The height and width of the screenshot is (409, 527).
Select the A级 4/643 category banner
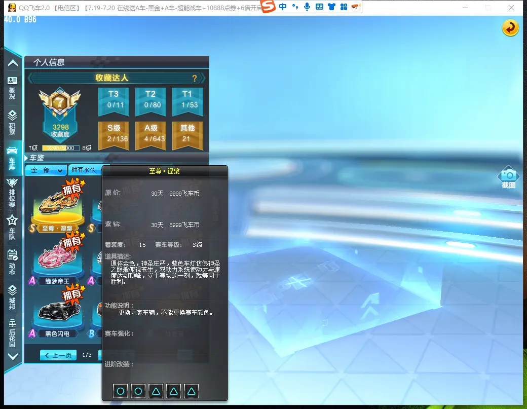[150, 135]
